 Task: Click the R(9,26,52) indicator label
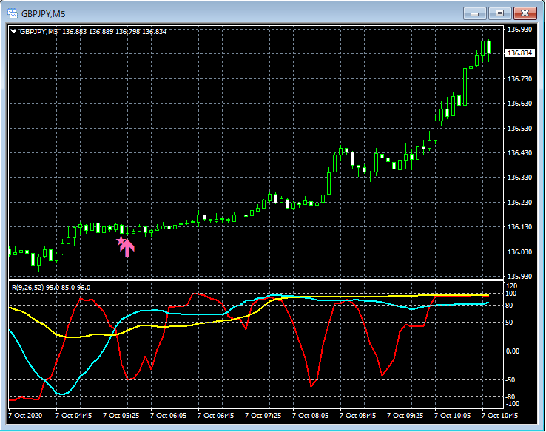point(51,288)
